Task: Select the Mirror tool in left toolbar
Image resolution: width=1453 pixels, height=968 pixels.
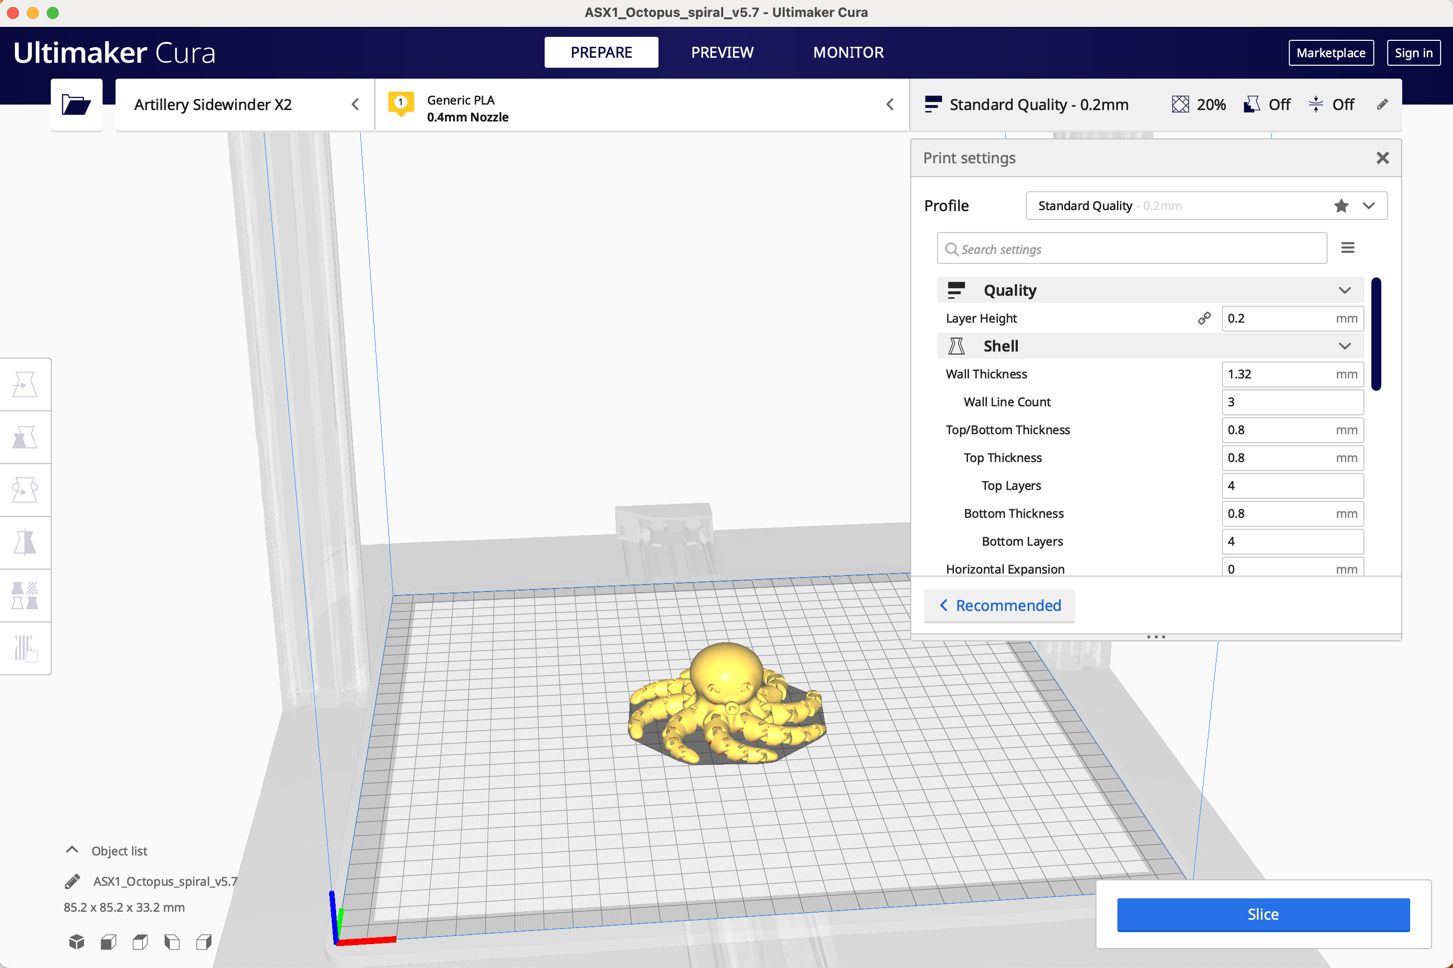Action: coord(25,543)
